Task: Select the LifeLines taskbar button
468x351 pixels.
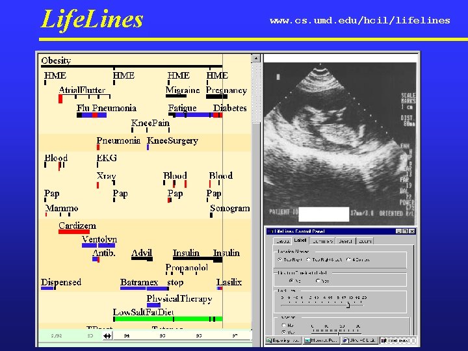Action: pyautogui.click(x=398, y=340)
